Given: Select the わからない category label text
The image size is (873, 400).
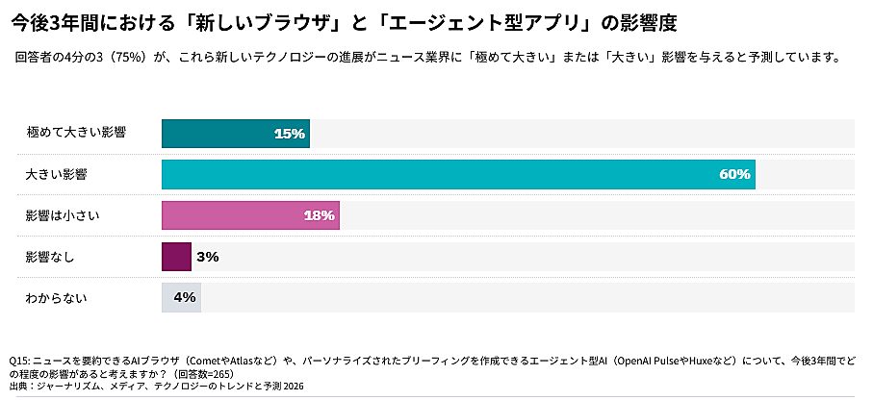Looking at the screenshot, I should click(57, 298).
